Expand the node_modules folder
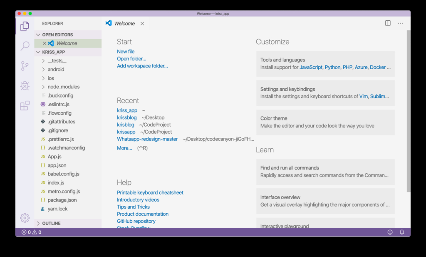This screenshot has height=257, width=426. 63,87
